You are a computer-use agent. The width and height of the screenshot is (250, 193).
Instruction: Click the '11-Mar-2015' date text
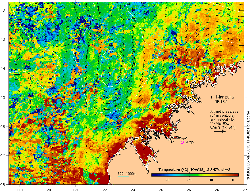222,97
